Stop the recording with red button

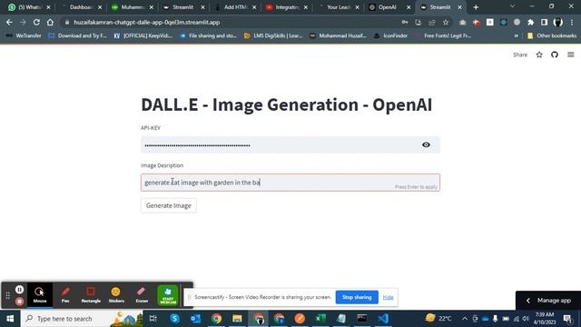coord(20,302)
